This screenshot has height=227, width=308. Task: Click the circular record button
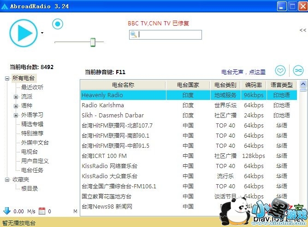[58, 24]
